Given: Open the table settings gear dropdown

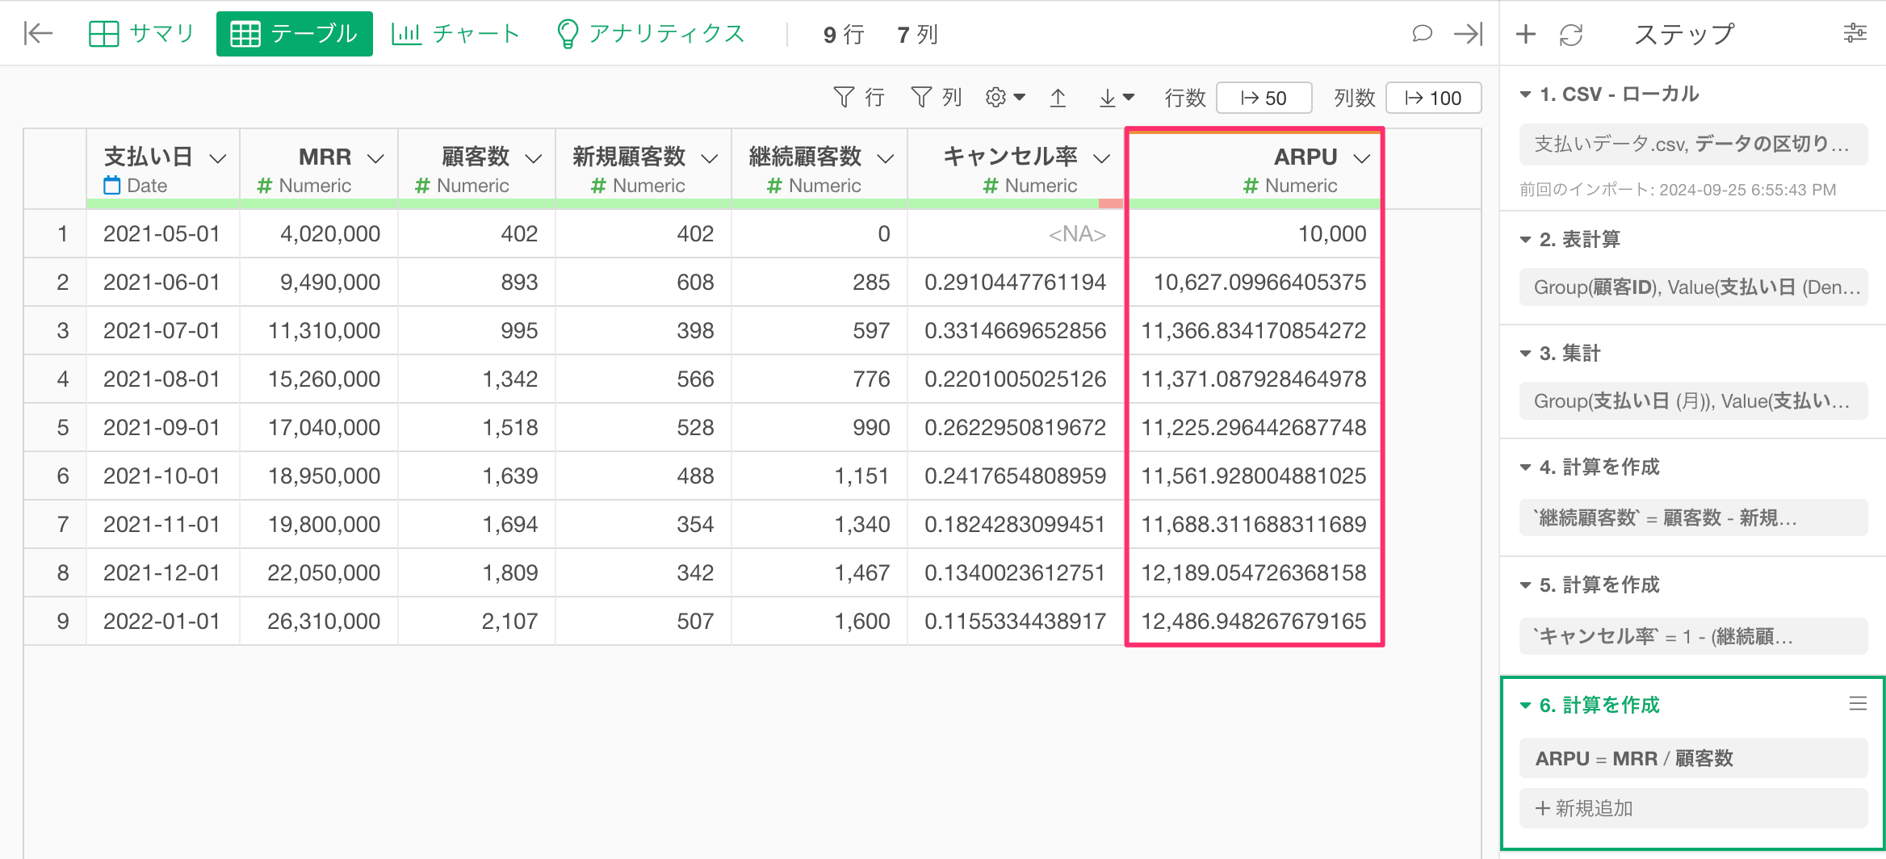Looking at the screenshot, I should (x=1005, y=98).
